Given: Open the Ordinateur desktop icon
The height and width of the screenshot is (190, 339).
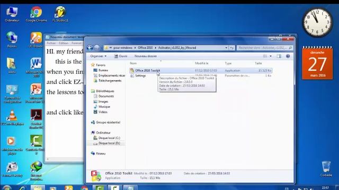Looking at the screenshot, I should click(x=12, y=14).
